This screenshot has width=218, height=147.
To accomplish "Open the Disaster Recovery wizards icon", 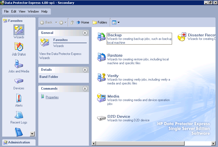I will [182, 37].
